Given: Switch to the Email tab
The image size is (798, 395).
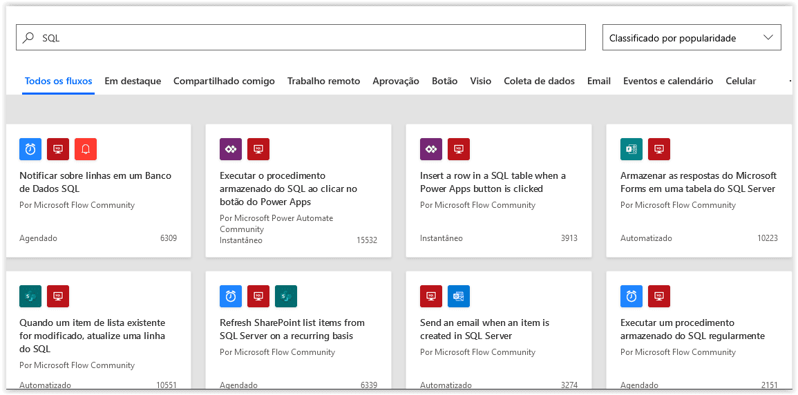Looking at the screenshot, I should pyautogui.click(x=599, y=81).
